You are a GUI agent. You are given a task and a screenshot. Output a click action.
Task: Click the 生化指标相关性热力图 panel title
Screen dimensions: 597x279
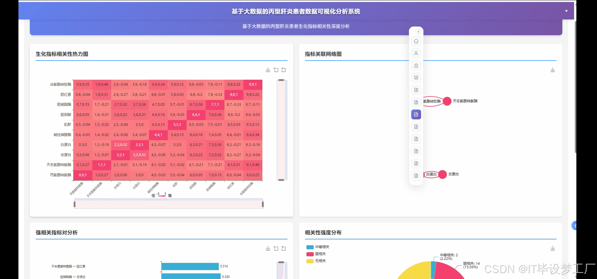(62, 54)
